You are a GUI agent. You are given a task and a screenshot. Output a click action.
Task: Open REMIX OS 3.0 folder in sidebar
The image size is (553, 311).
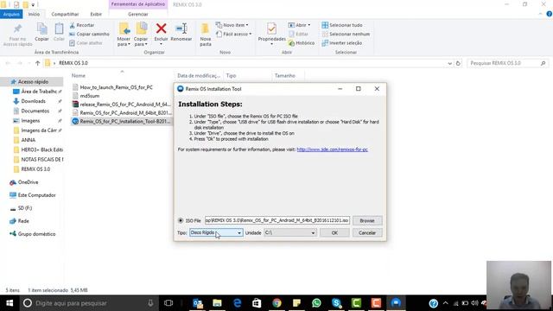(x=35, y=169)
